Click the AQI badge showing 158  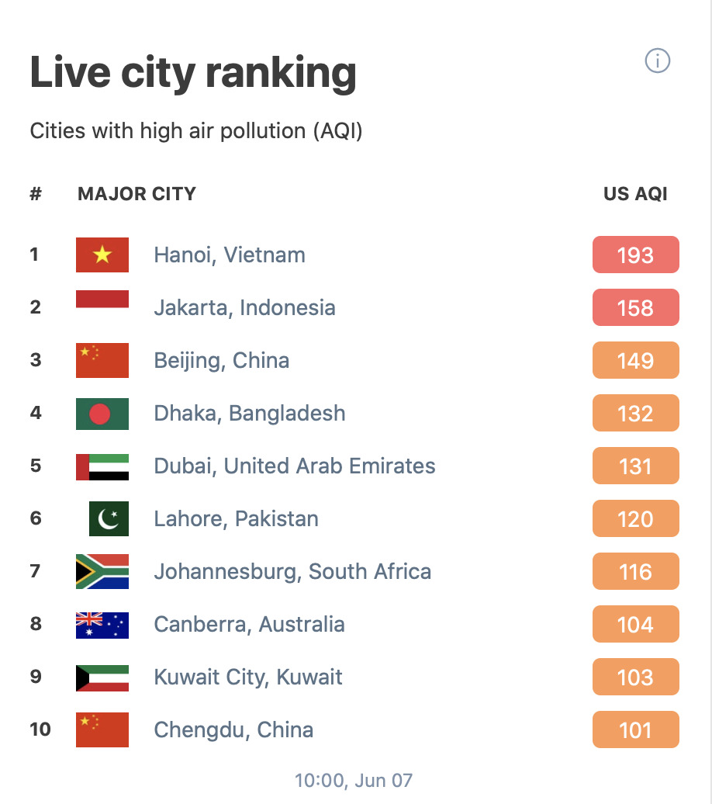pyautogui.click(x=635, y=307)
